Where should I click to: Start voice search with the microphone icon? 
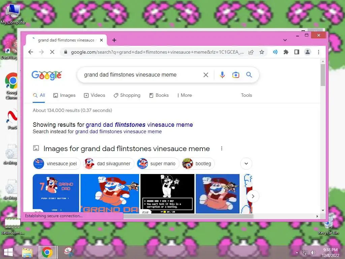[222, 75]
